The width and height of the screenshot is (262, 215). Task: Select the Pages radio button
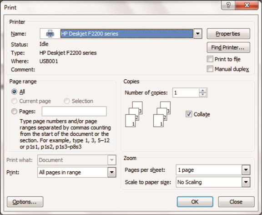click(14, 111)
